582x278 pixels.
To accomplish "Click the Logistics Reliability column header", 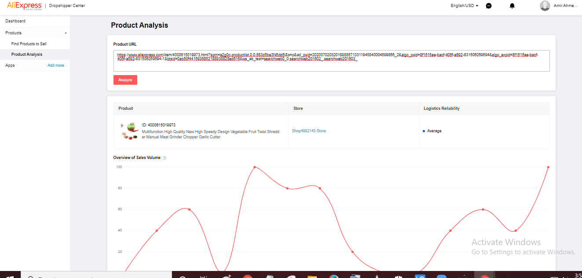I will pyautogui.click(x=442, y=108).
